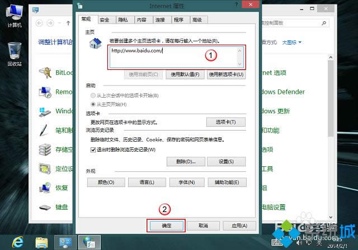
Task: Open the 大图标 view mode dropdown
Action: tap(292, 42)
